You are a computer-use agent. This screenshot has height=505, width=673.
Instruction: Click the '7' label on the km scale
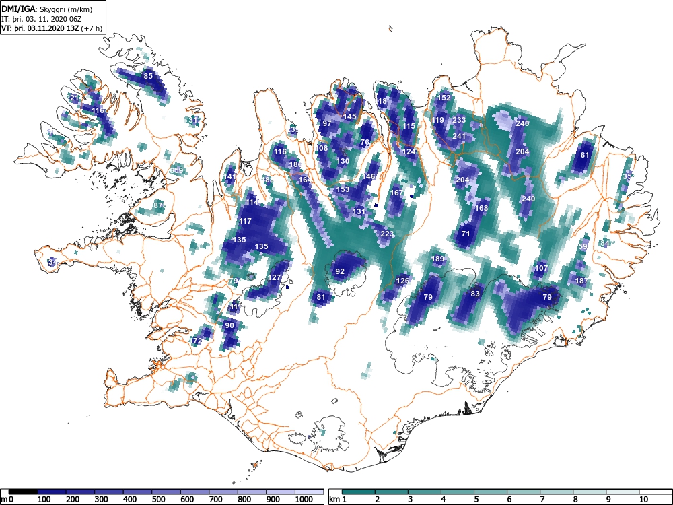tap(542, 500)
